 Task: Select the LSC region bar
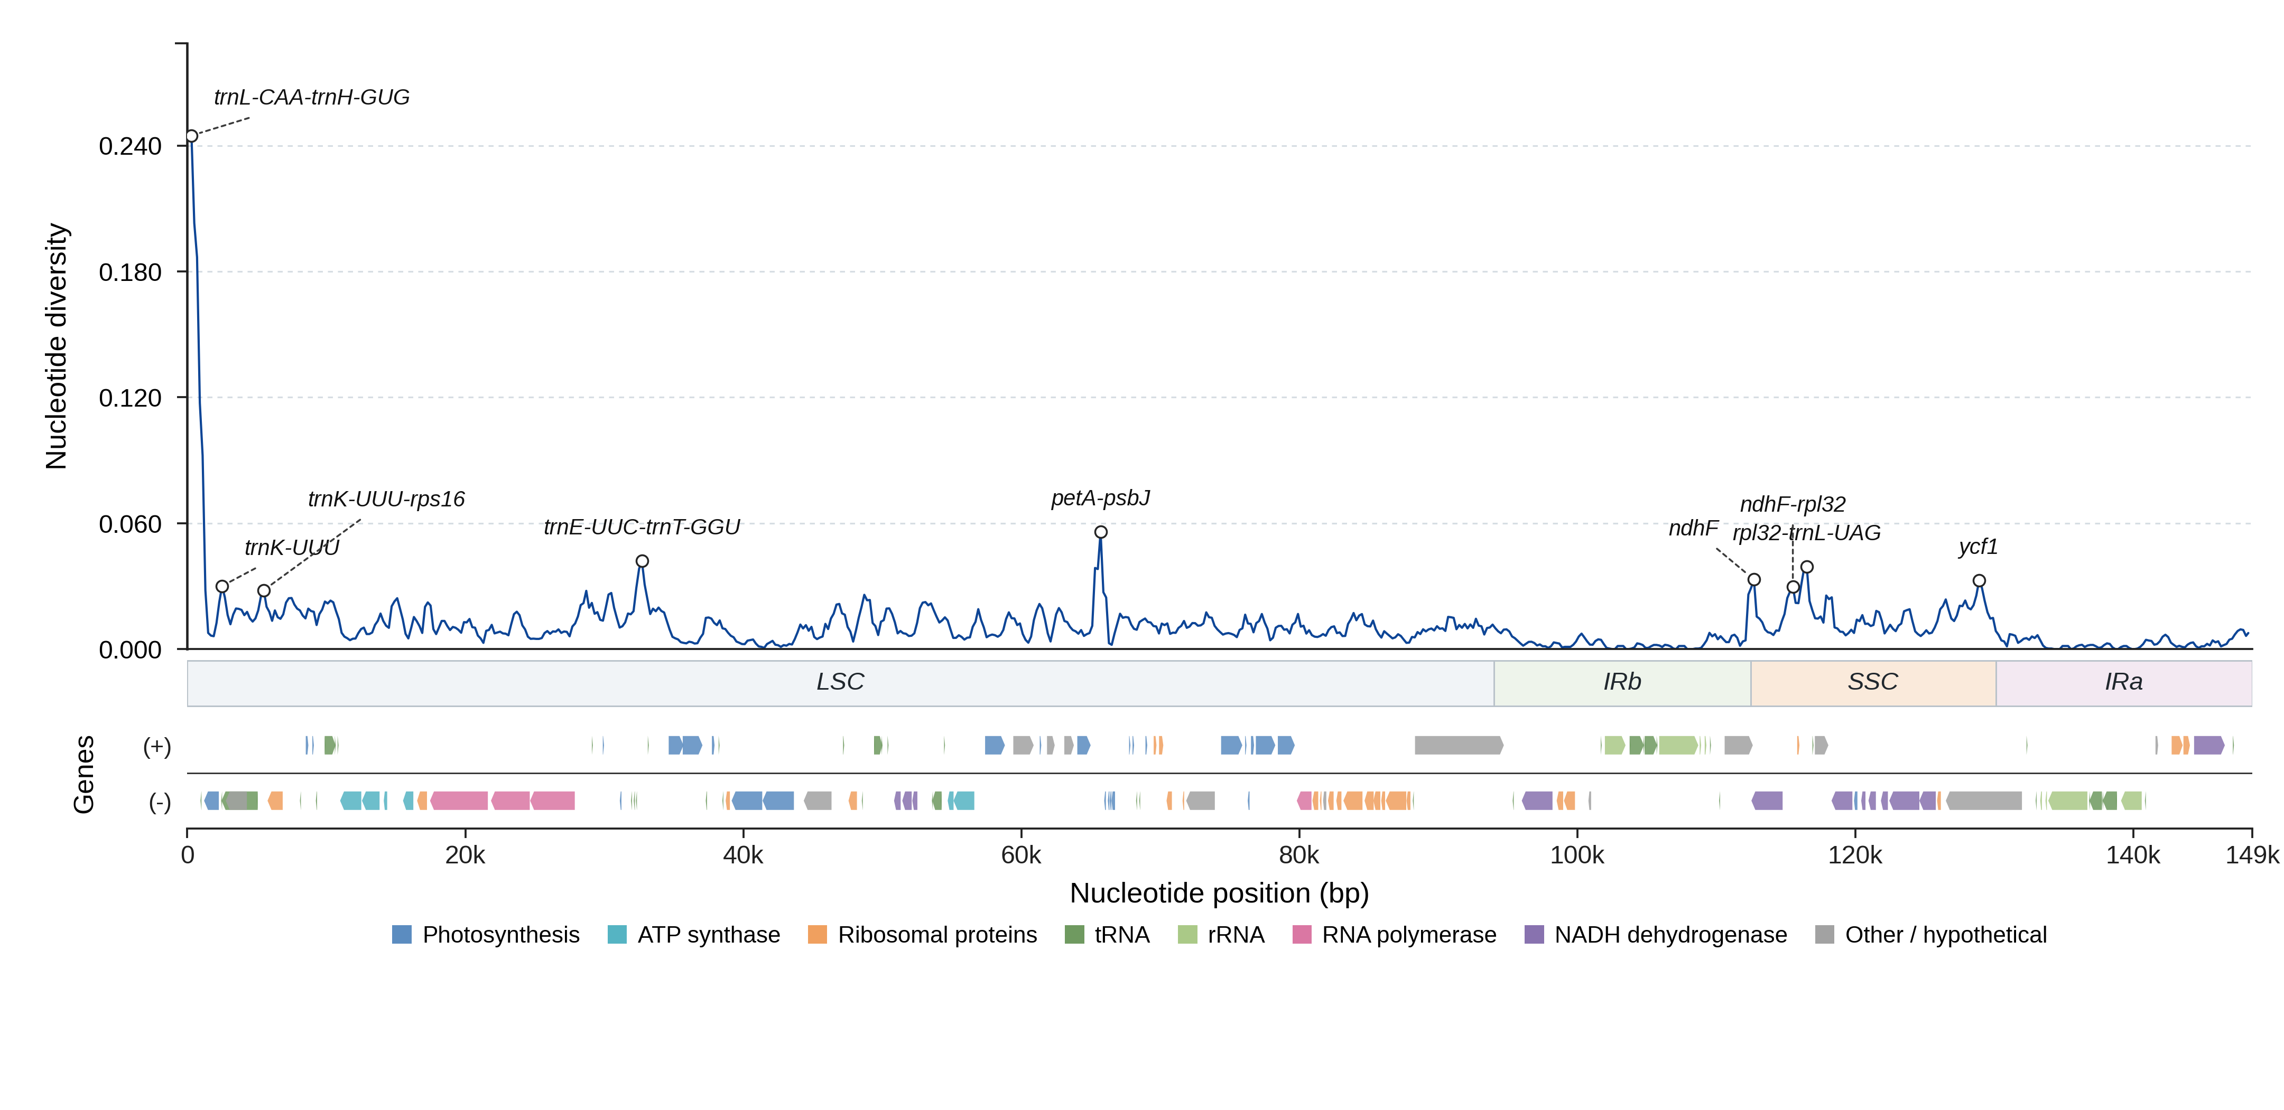(841, 683)
